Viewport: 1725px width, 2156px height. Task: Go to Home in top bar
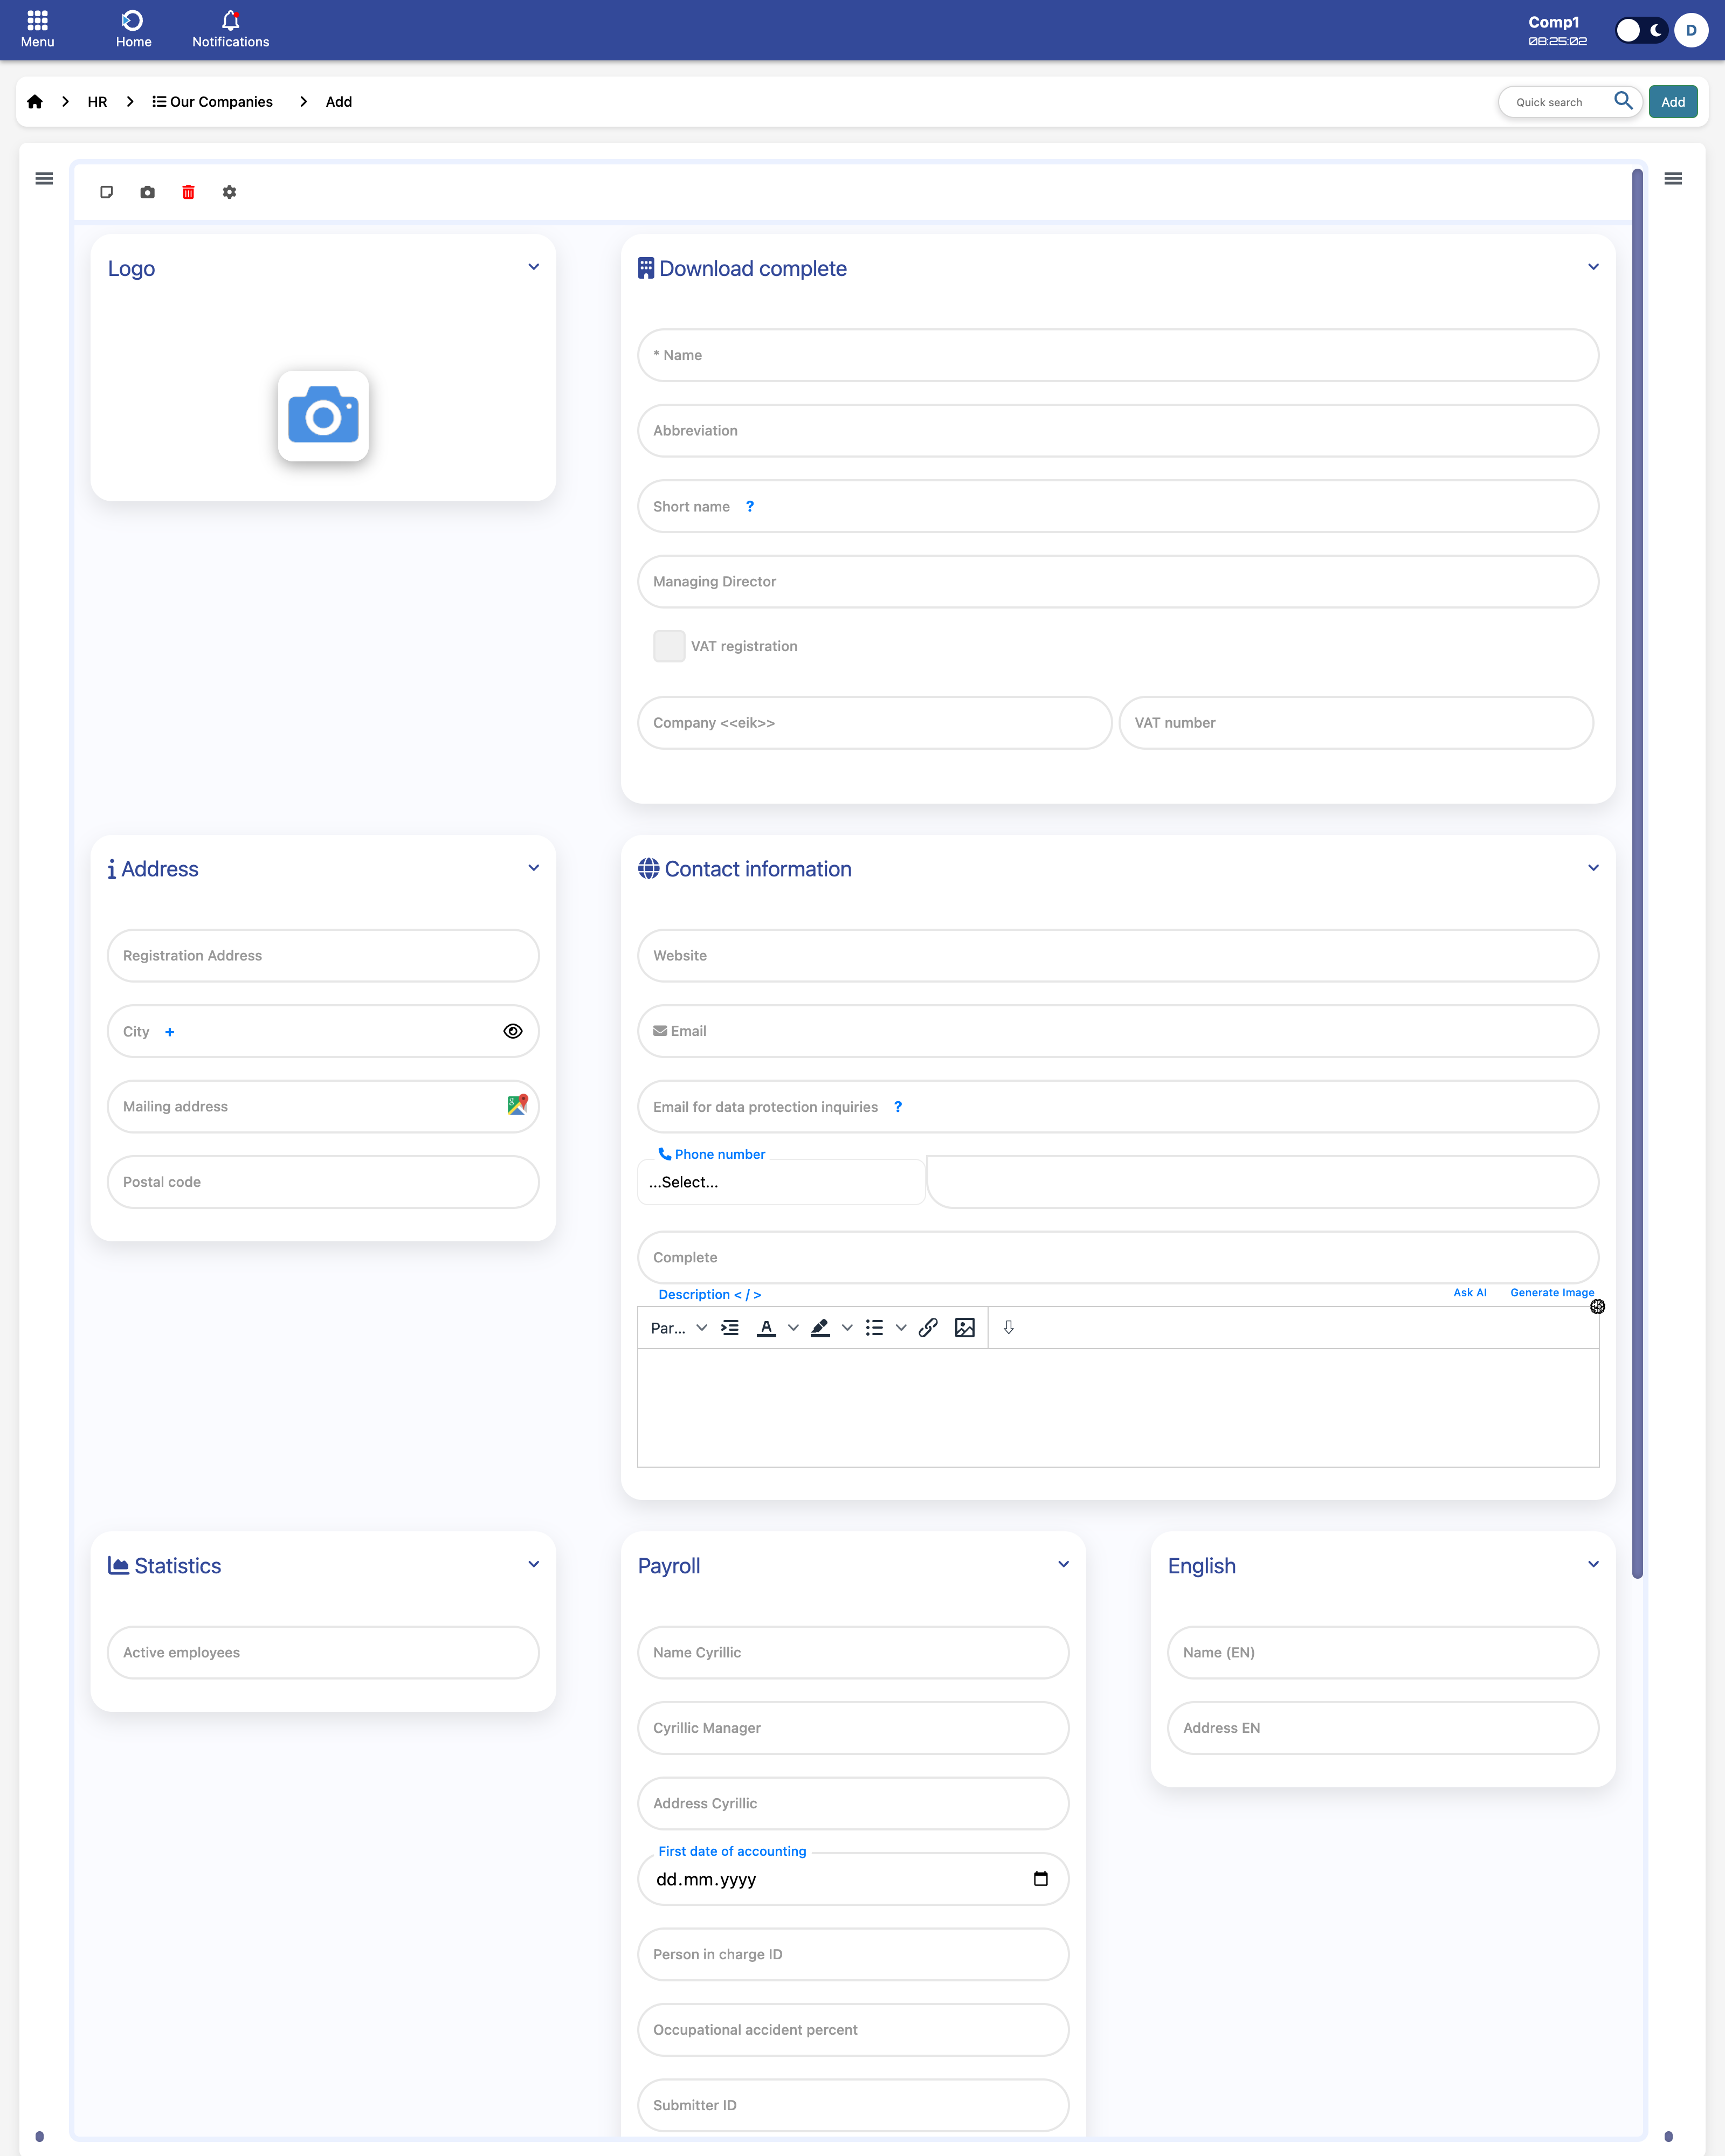pyautogui.click(x=133, y=29)
